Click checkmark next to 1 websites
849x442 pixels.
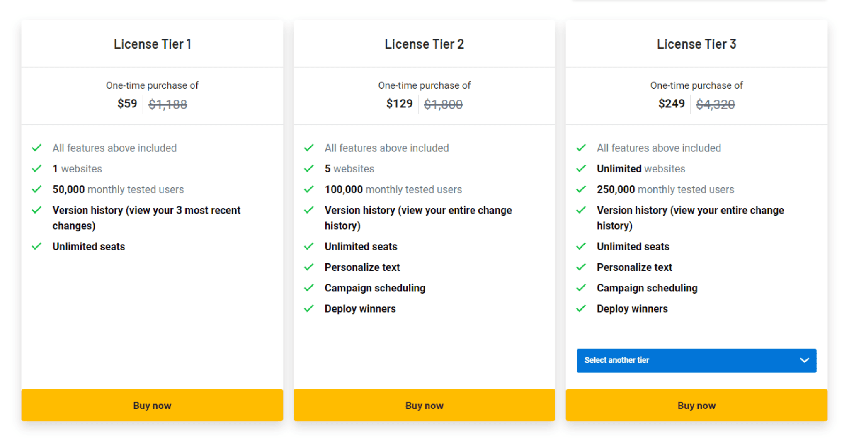point(37,168)
